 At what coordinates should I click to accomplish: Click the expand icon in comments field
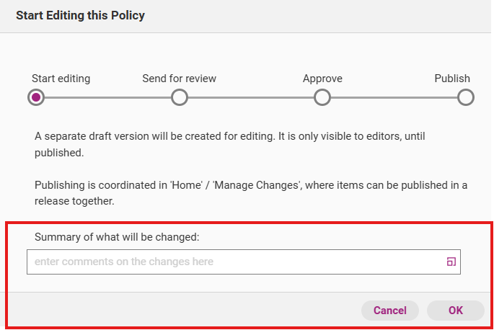(x=451, y=262)
